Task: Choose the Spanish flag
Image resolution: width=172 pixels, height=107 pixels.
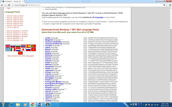Action: coord(28,46)
